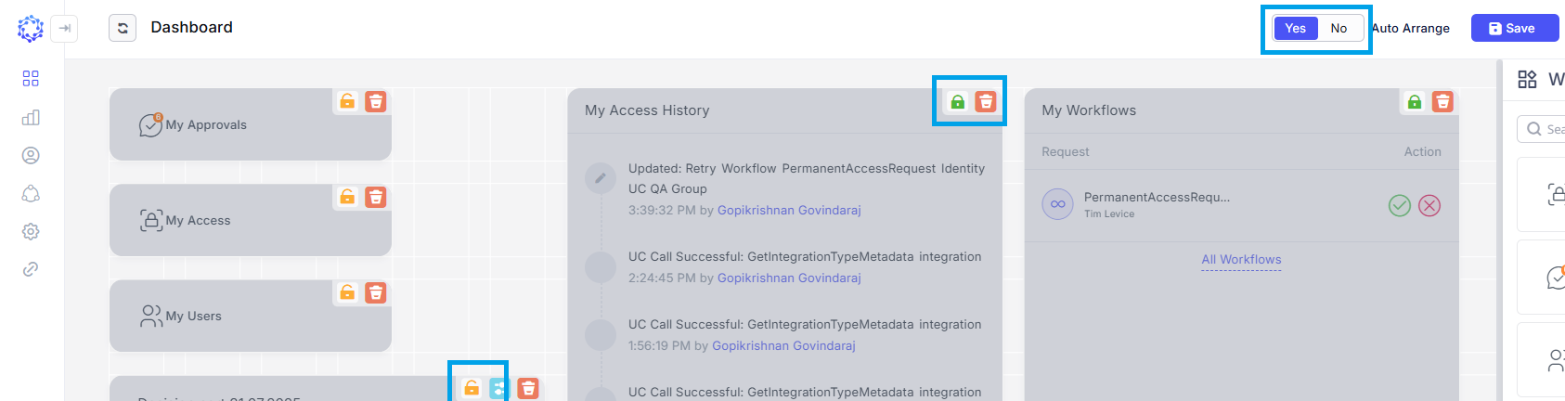
Task: Open the link chain icon in sidebar
Action: tap(31, 269)
